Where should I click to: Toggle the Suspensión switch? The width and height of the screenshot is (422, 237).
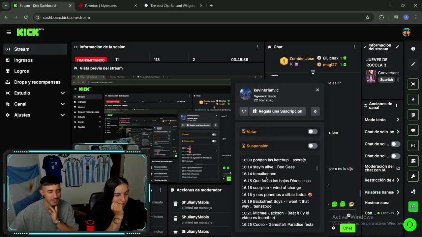(313, 146)
